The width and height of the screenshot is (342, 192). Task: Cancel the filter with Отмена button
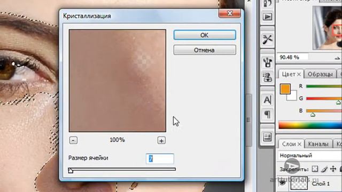click(205, 50)
